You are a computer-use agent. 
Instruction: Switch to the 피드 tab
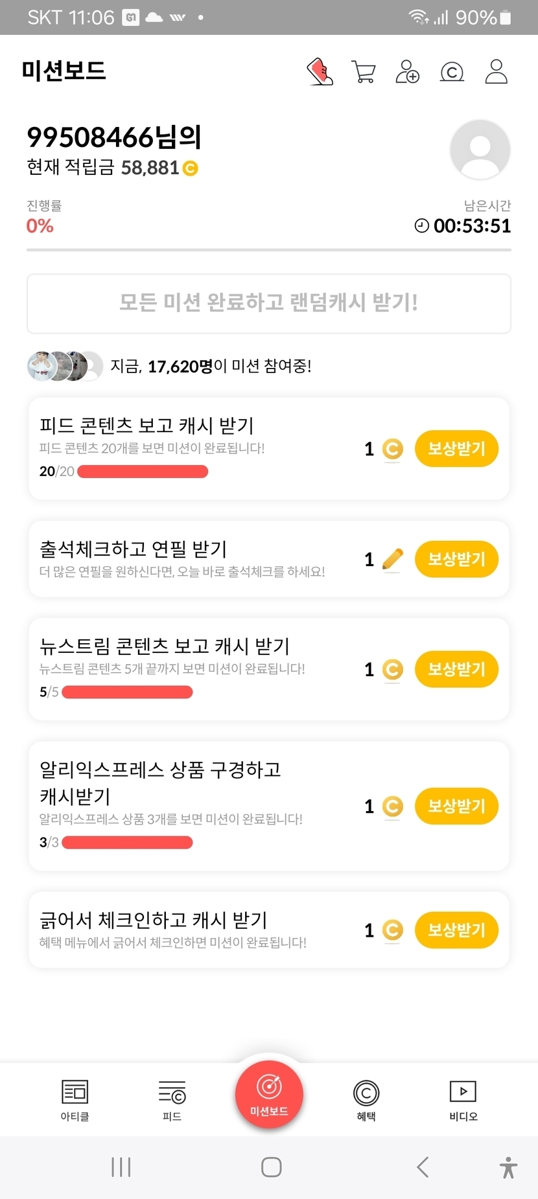click(172, 1099)
